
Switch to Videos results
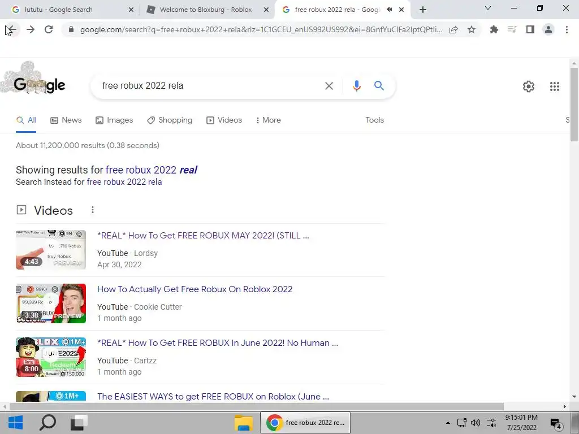[x=224, y=120]
